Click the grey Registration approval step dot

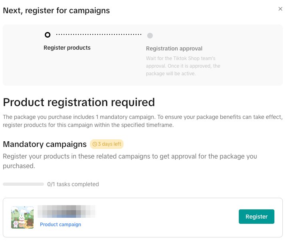150,36
